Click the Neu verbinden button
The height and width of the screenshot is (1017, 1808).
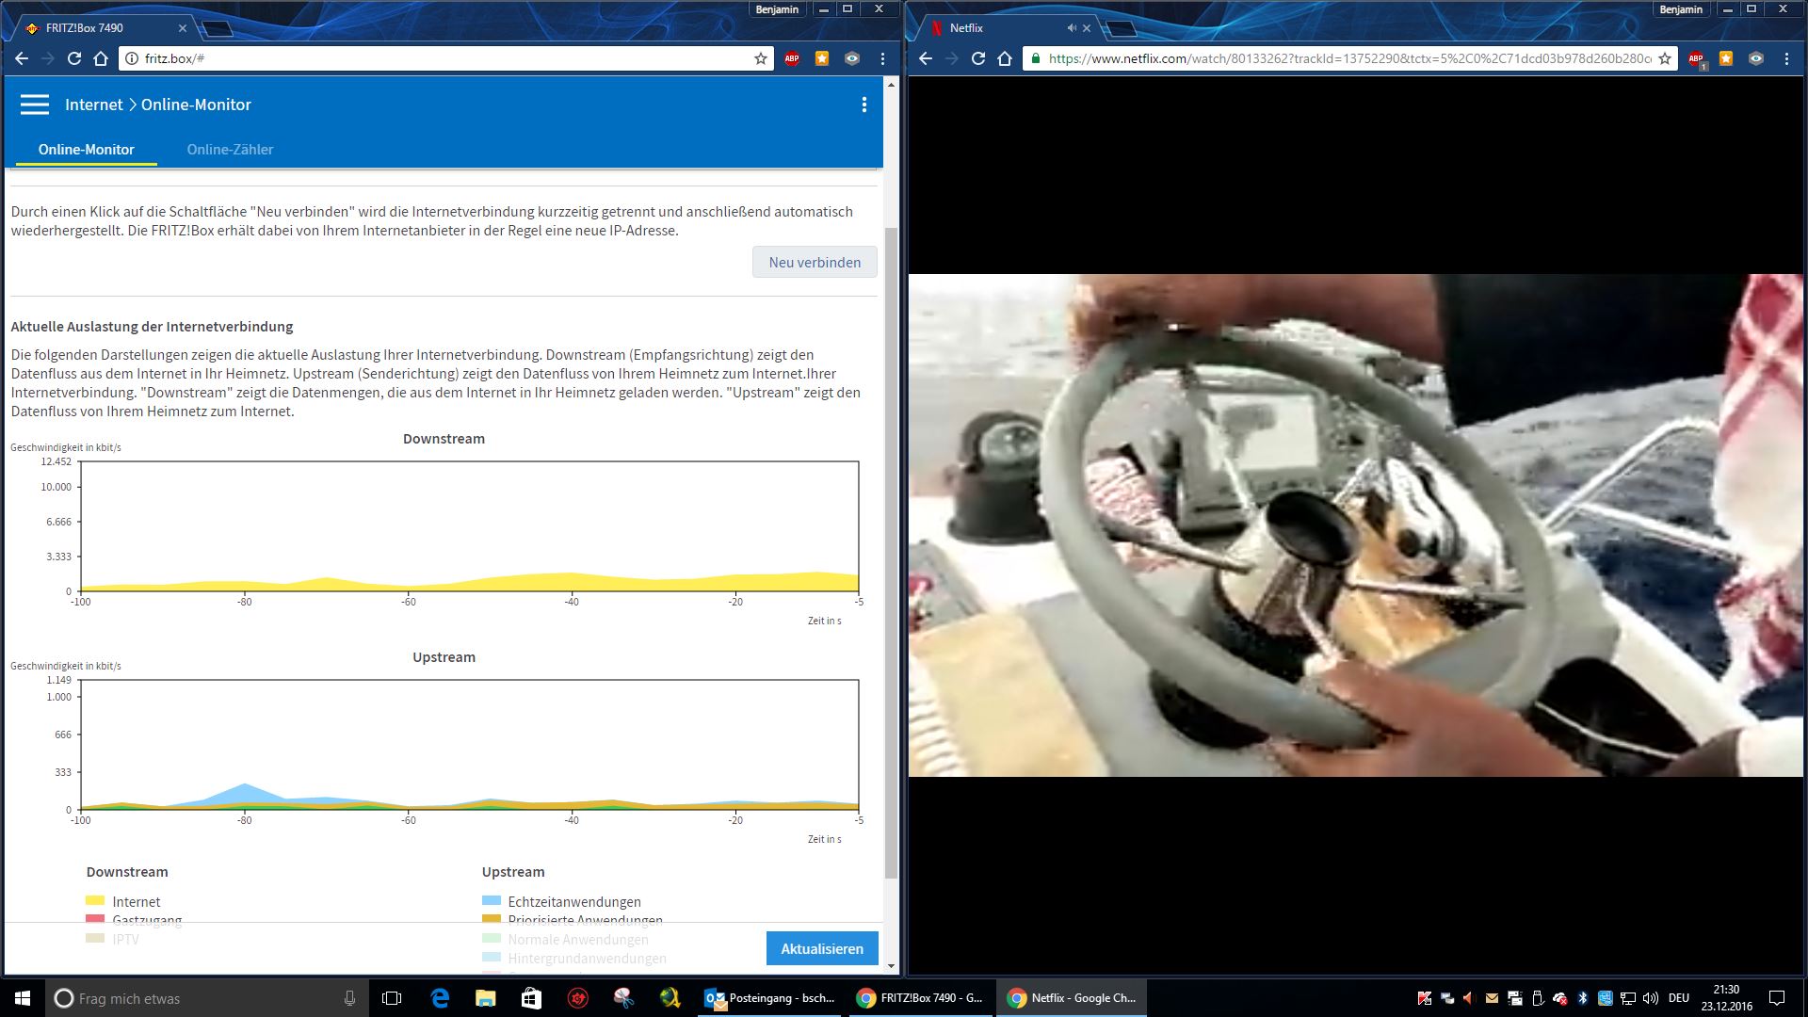coord(814,263)
